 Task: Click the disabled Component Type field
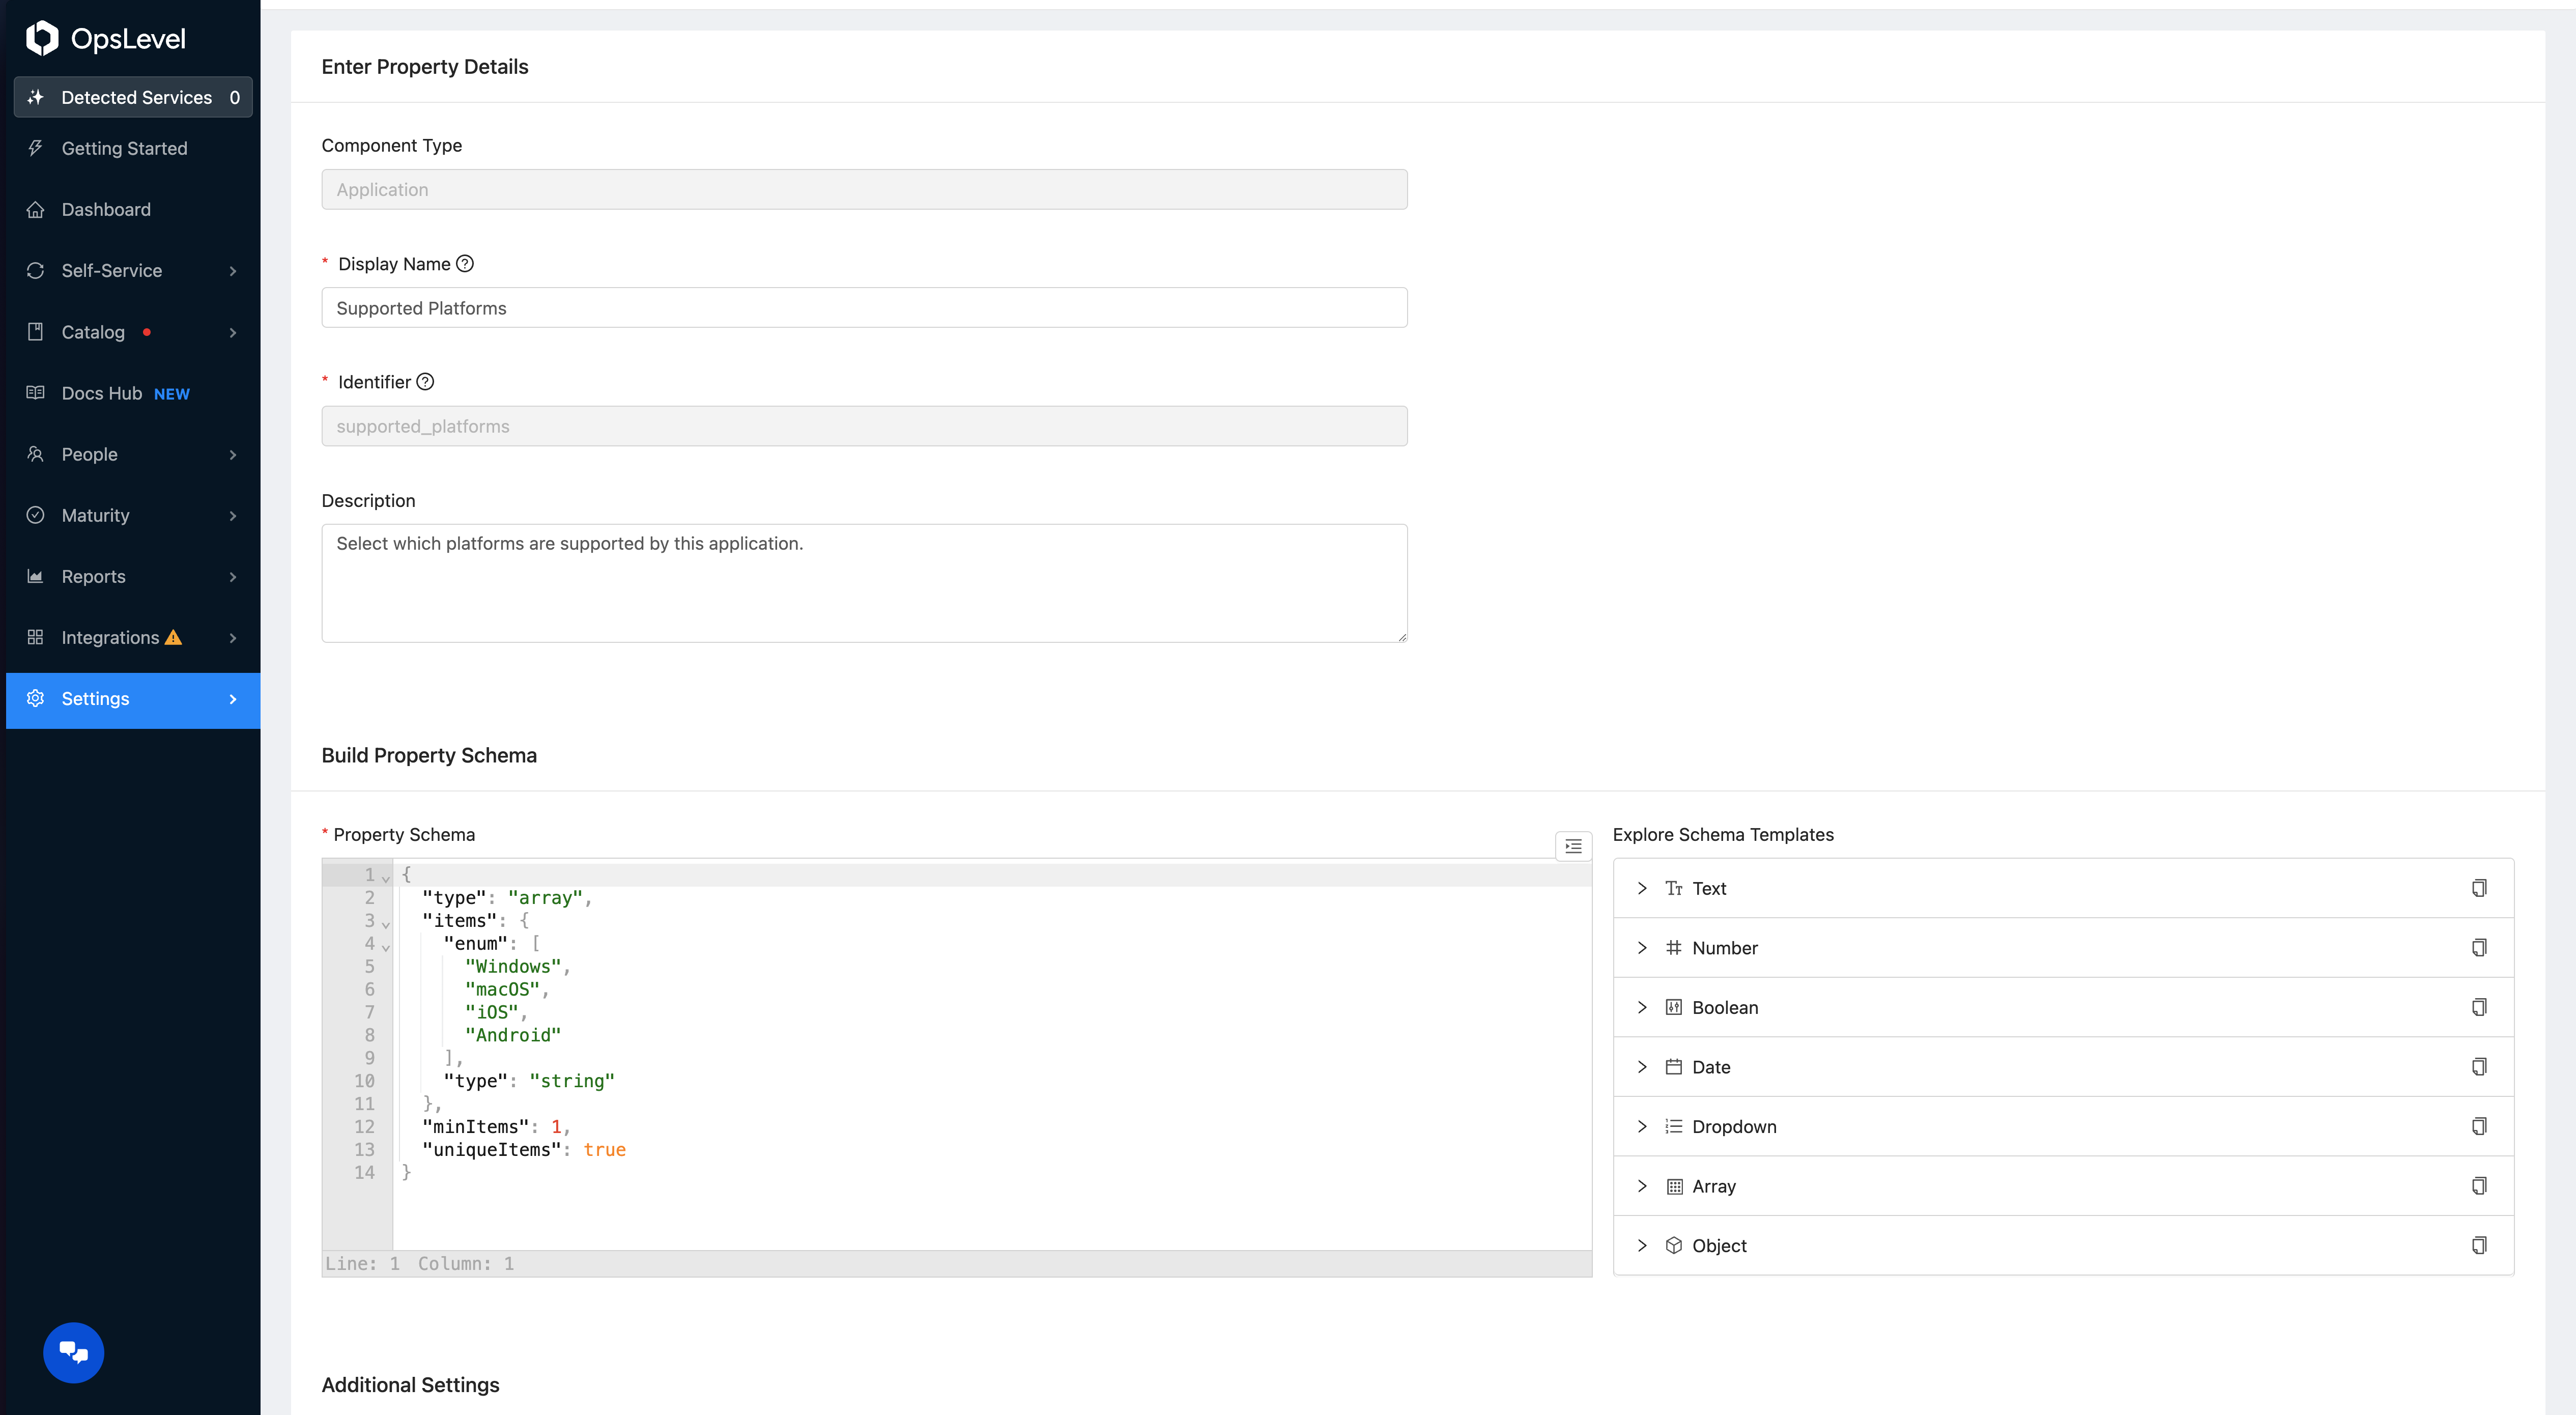pyautogui.click(x=864, y=189)
